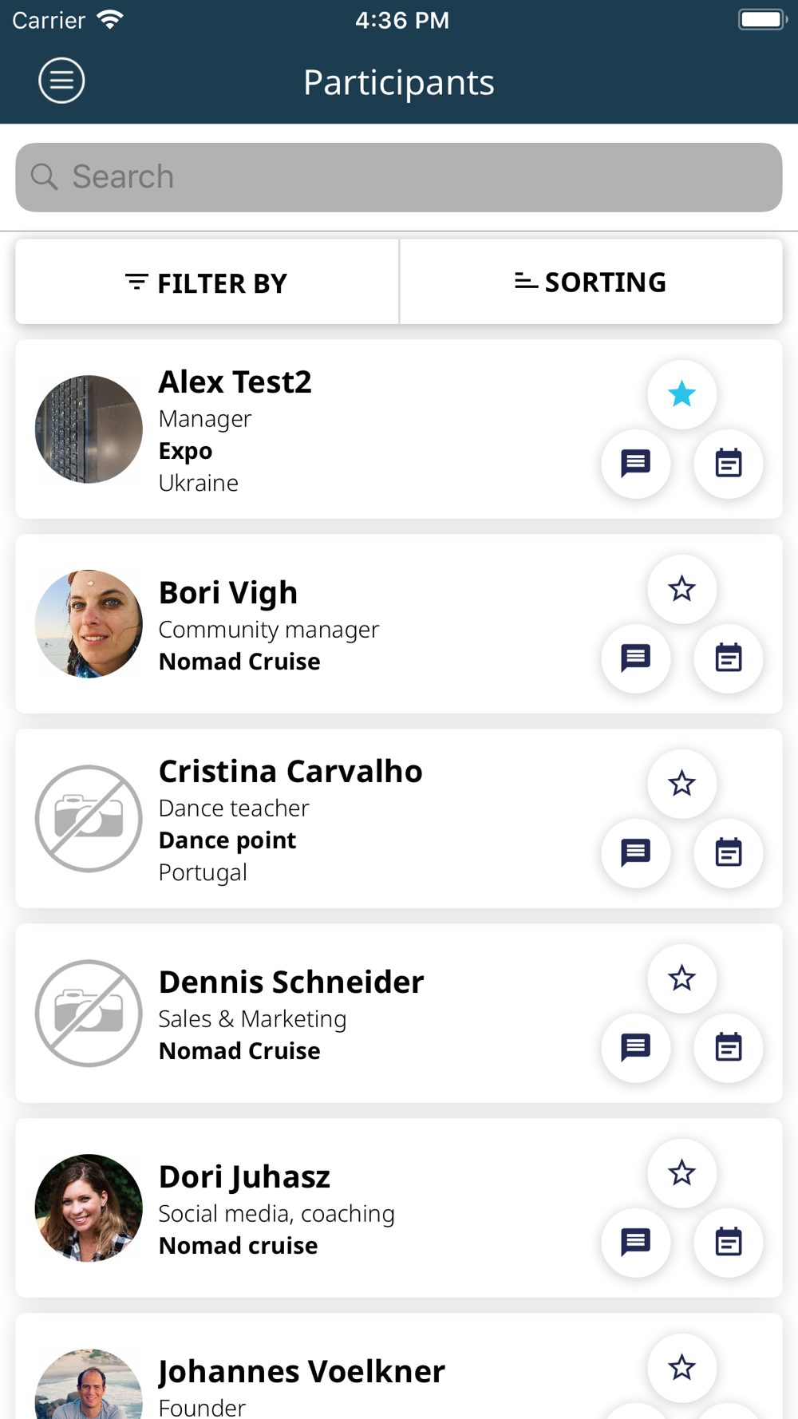Schedule meeting with Cristina Carvalho calendar icon

(728, 852)
